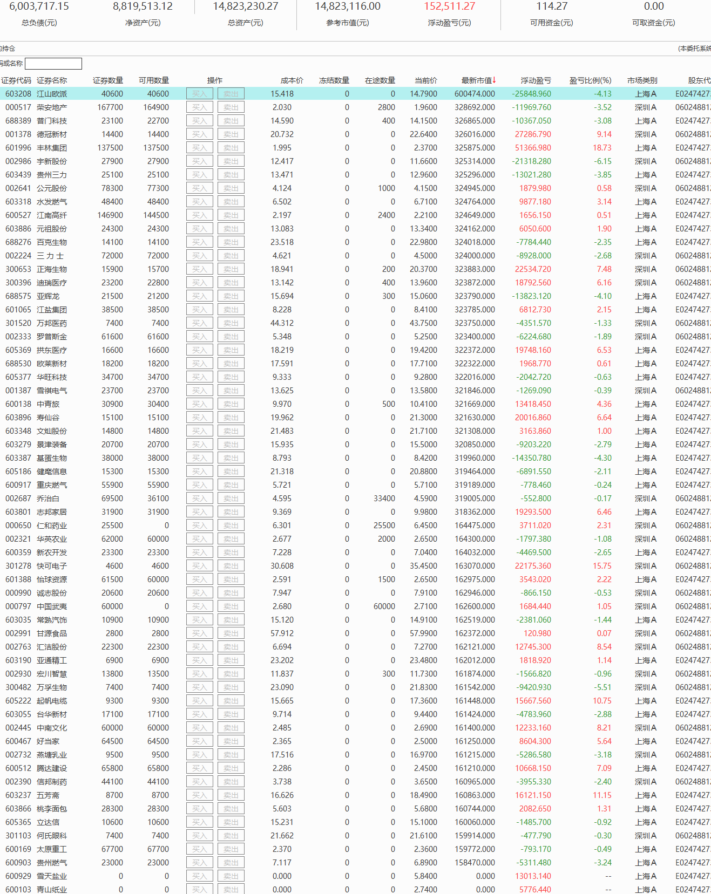Click the 证券代码 column header
The image size is (711, 894).
coord(16,80)
